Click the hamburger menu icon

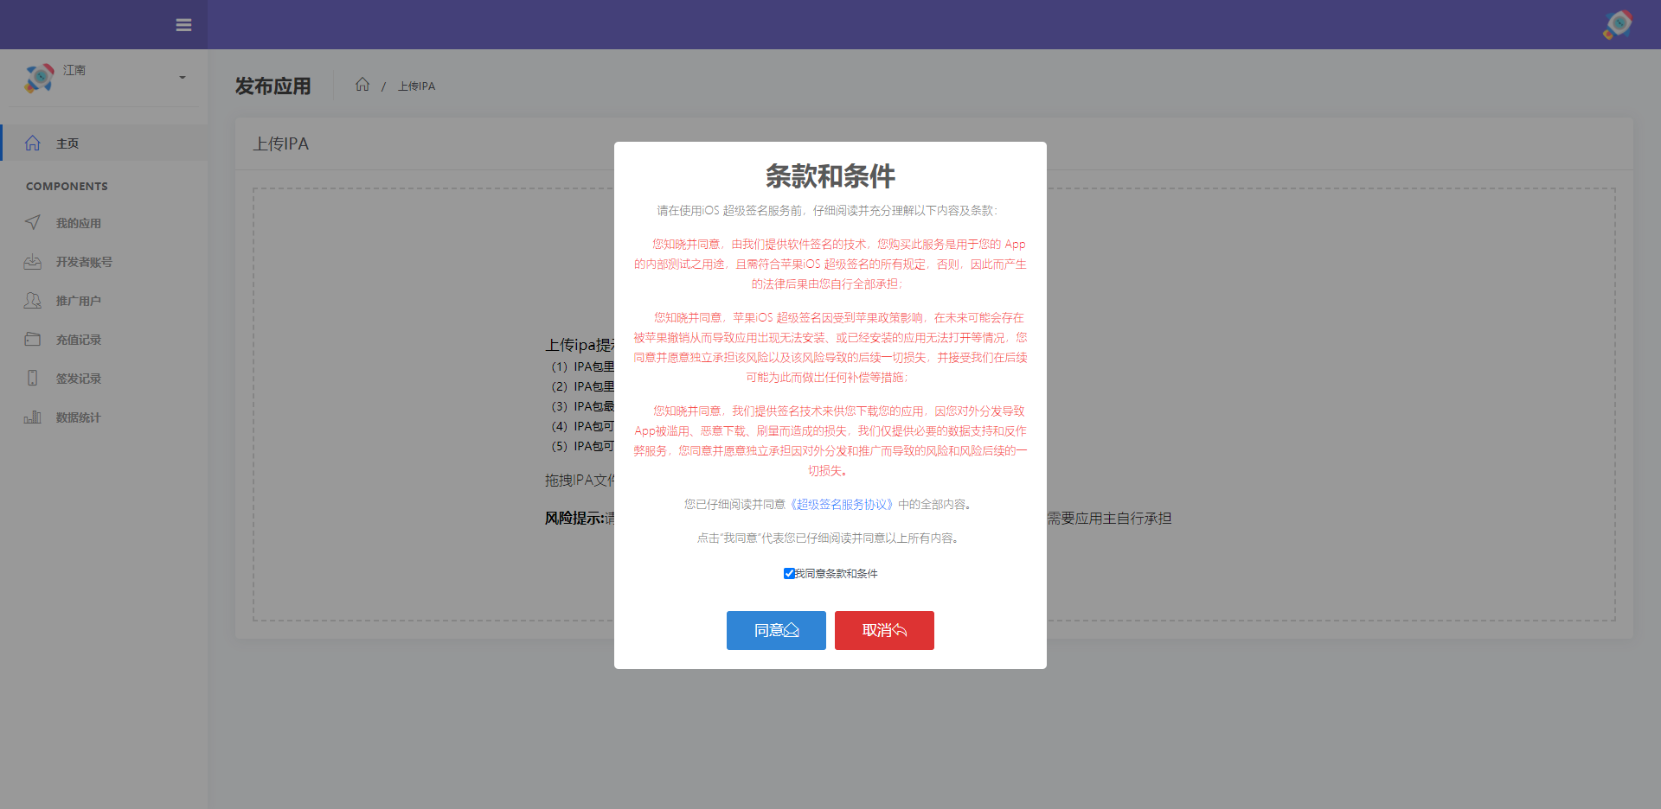[x=183, y=25]
